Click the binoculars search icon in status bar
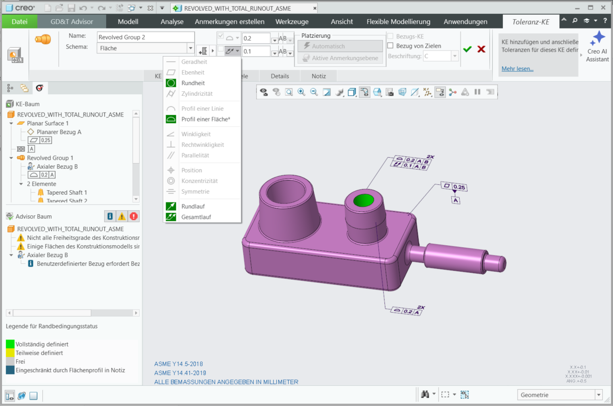This screenshot has width=613, height=406. coord(425,395)
